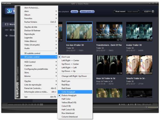Expand the Capturar submenu arrow
Image resolution: width=161 pixels, height=120 pixels.
(x=56, y=65)
